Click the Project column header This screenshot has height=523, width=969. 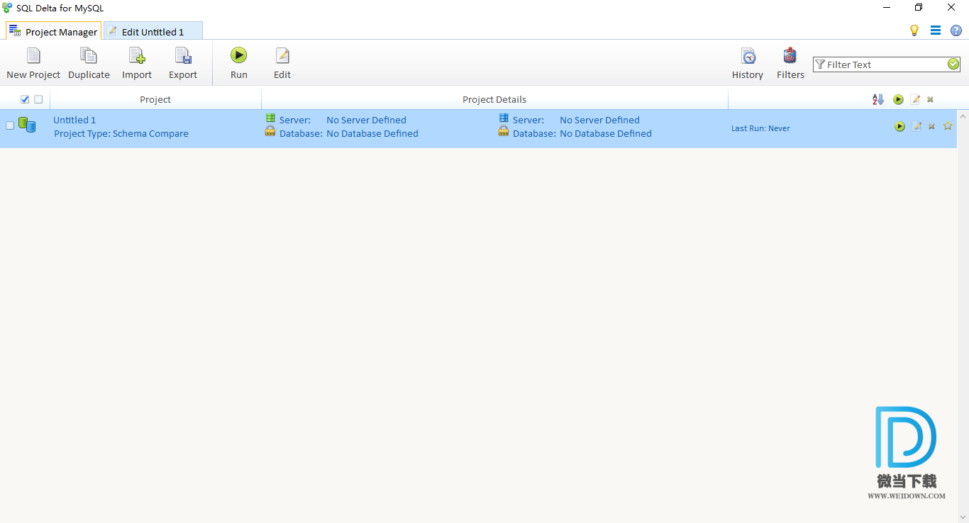click(155, 99)
